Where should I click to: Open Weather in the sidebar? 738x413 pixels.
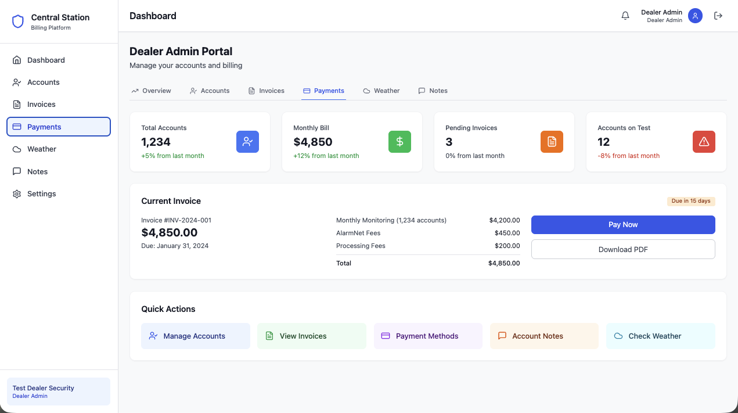pos(59,149)
